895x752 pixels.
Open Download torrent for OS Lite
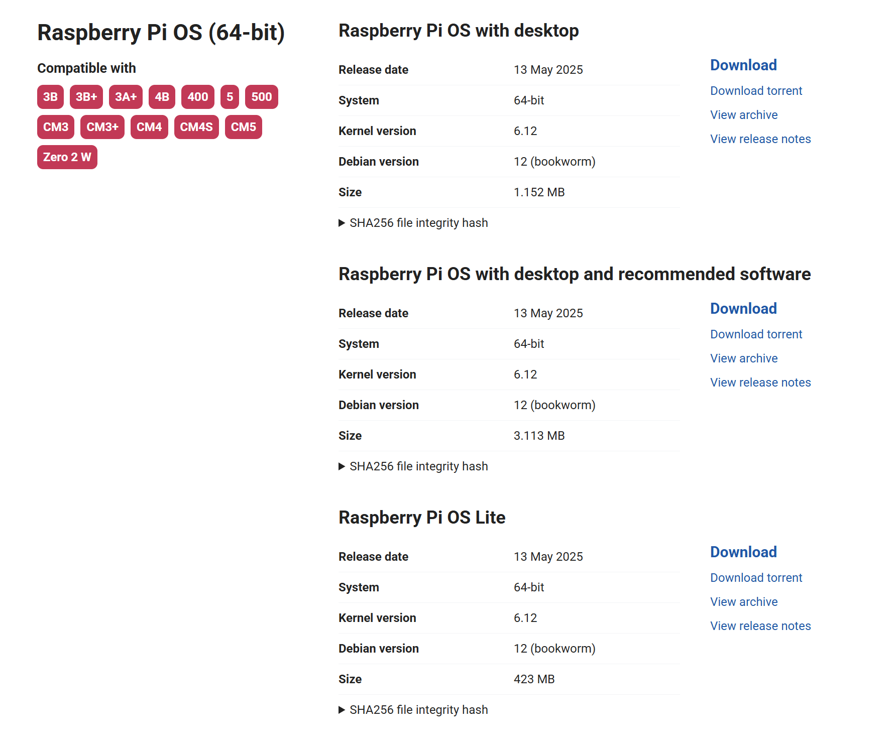(756, 578)
